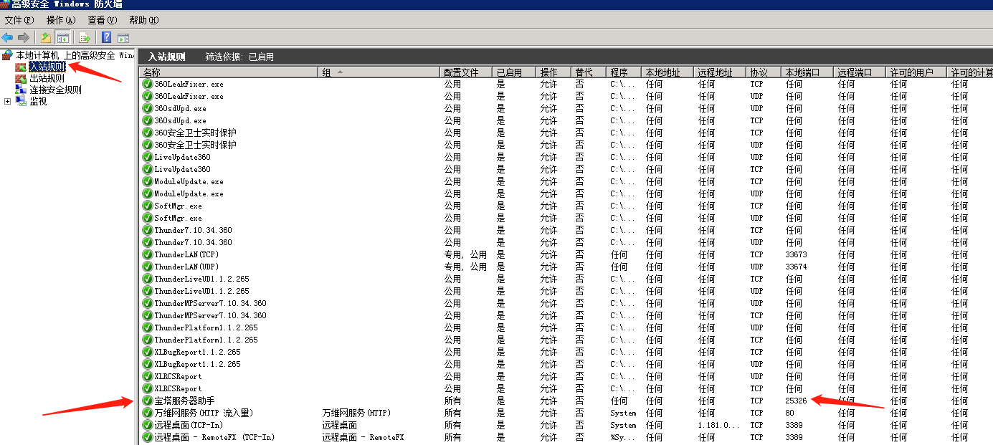Select the 本地计算机 上的高级安全 root node

pos(75,55)
